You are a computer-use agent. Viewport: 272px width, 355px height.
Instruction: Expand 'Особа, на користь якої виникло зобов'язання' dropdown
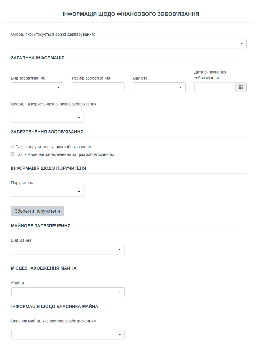[x=47, y=118]
